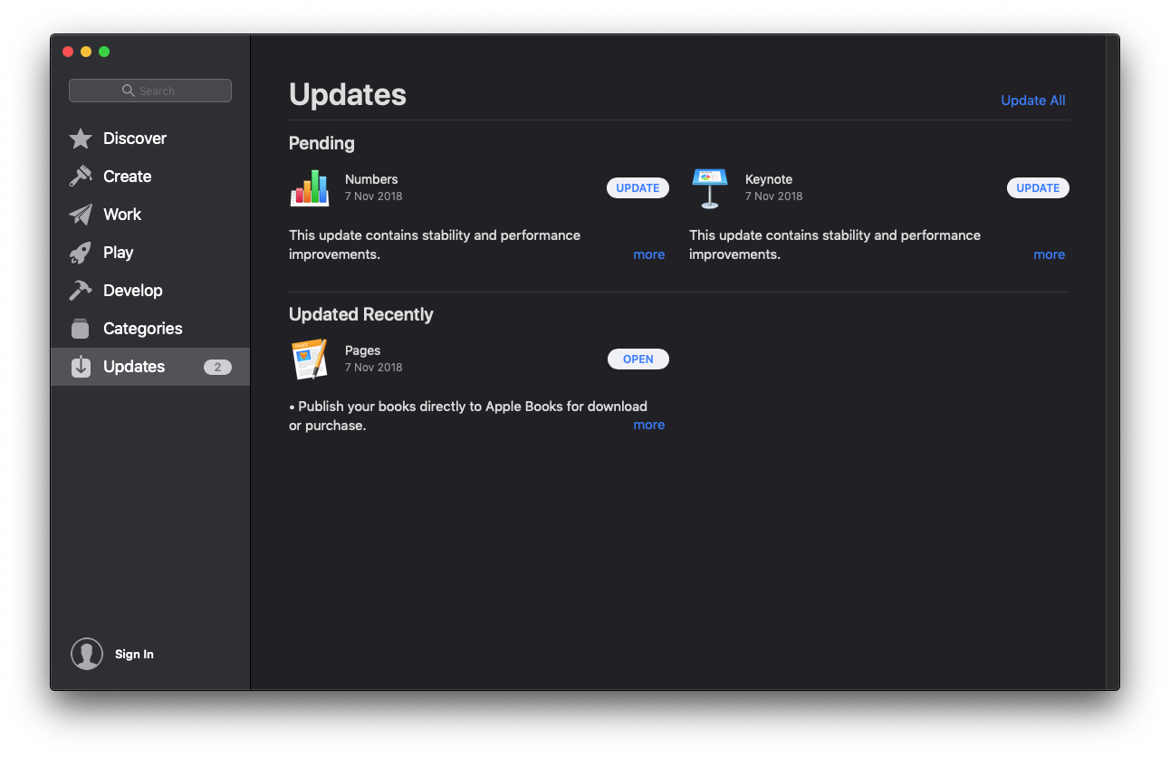Open the Create section via brush icon
The width and height of the screenshot is (1170, 757).
click(82, 177)
